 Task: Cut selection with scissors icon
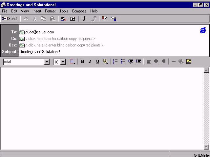point(34,19)
